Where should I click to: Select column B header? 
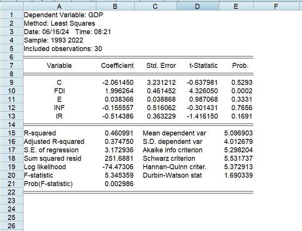[115, 7]
